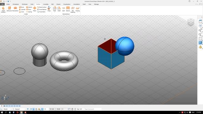203x114 pixels.
Task: Switch to the Wireframe ribbon tab
Action: (x=25, y=4)
